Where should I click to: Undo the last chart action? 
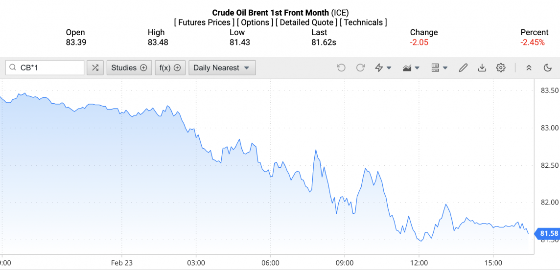click(341, 68)
